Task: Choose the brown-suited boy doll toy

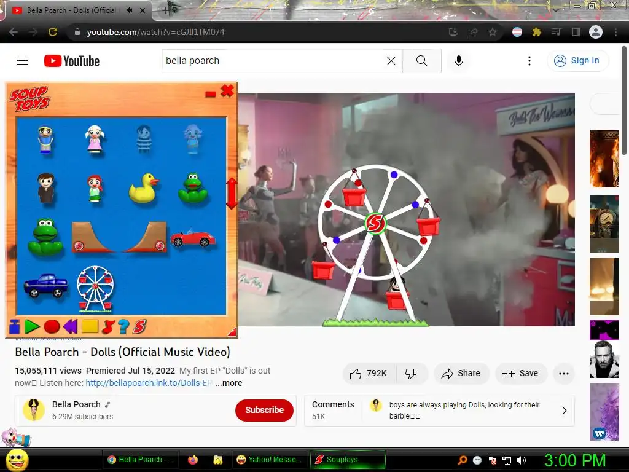Action: tap(45, 188)
